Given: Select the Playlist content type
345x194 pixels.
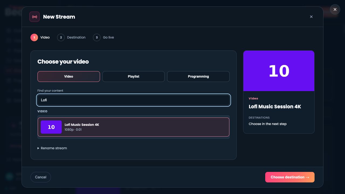Looking at the screenshot, I should (x=133, y=77).
